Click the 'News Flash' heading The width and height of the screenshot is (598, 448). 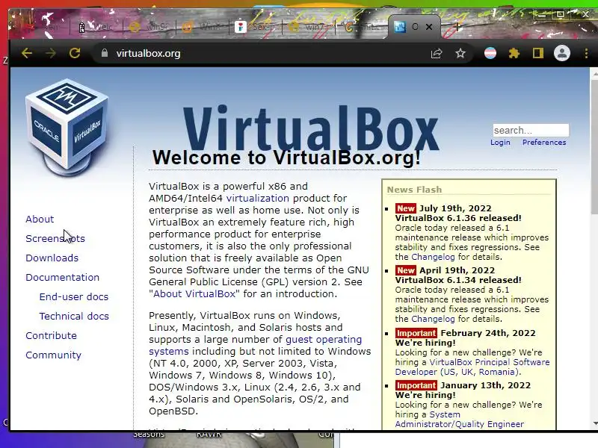pyautogui.click(x=414, y=190)
